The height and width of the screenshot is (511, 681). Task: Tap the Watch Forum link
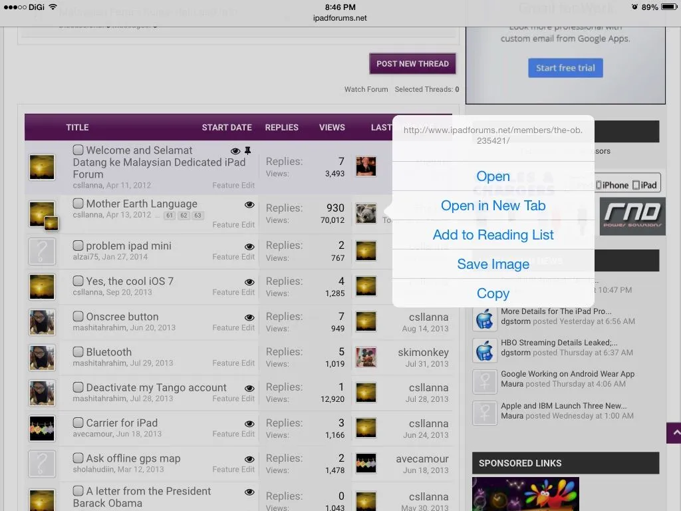pyautogui.click(x=366, y=89)
